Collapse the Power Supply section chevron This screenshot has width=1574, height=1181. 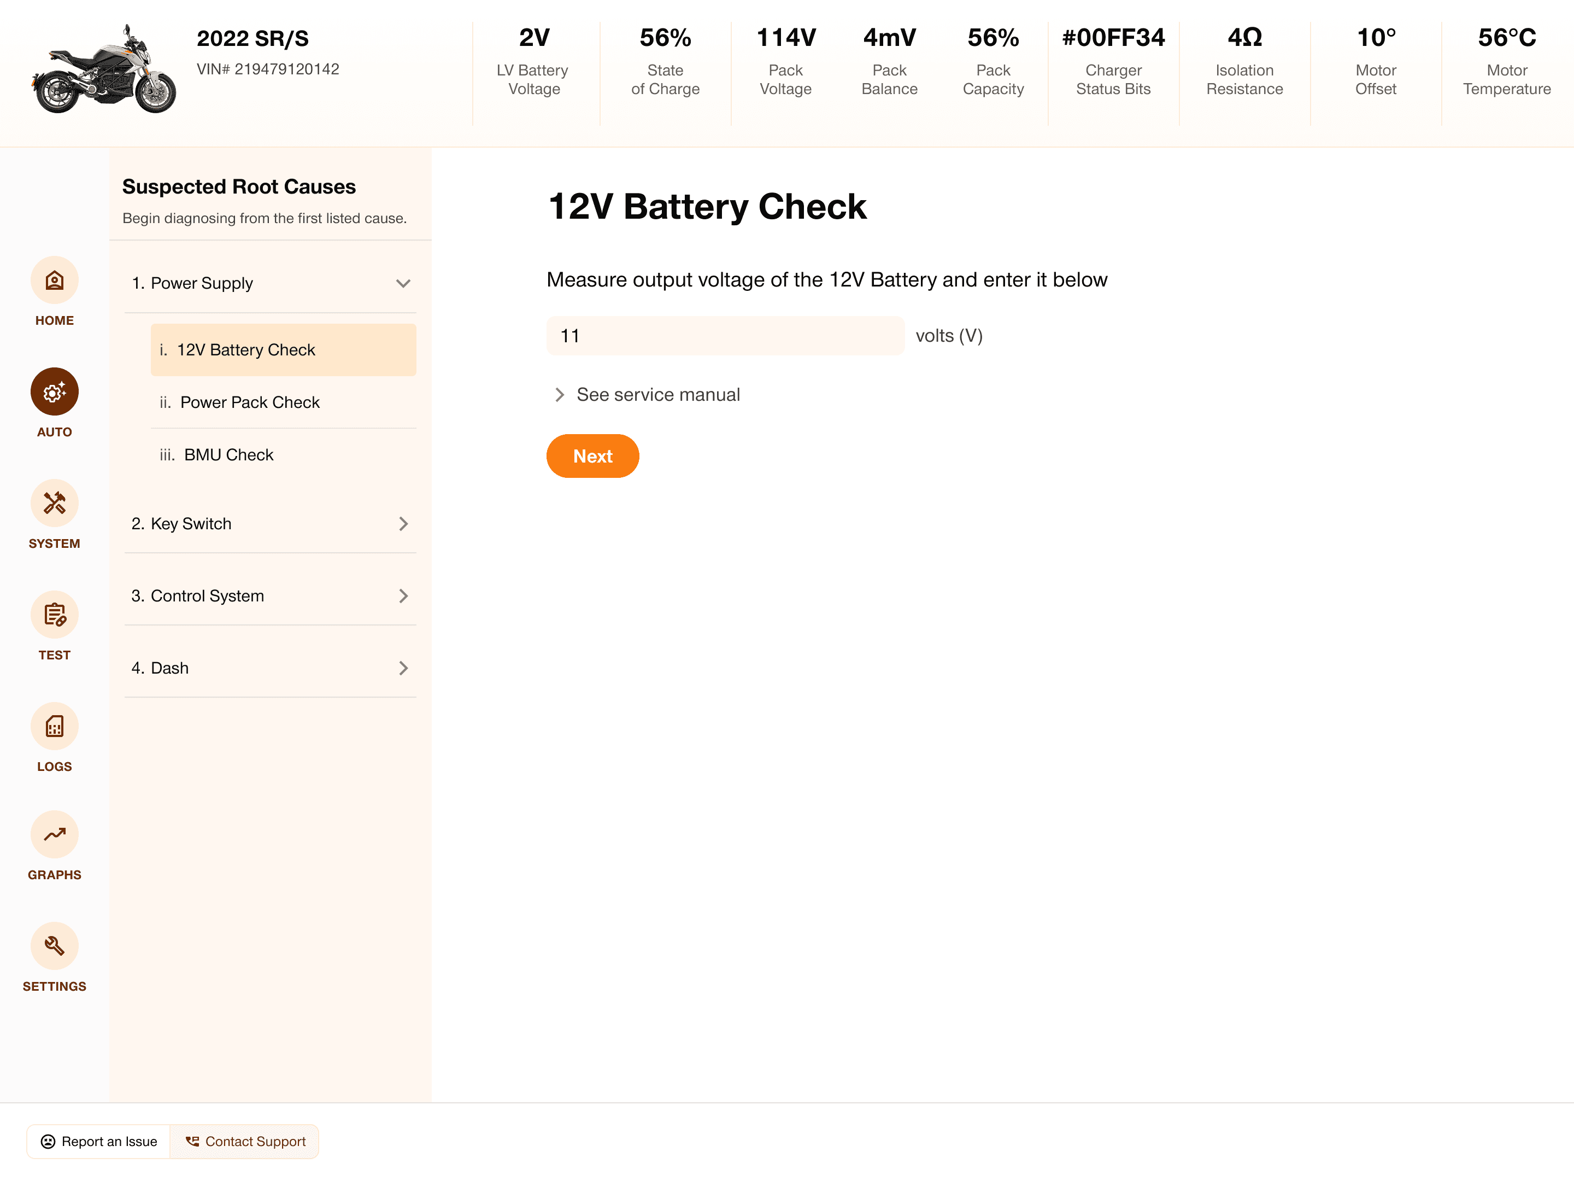point(403,283)
